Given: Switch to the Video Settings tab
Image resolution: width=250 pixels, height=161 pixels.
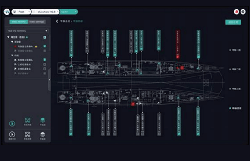Looking at the screenshot, I should coord(37,22).
